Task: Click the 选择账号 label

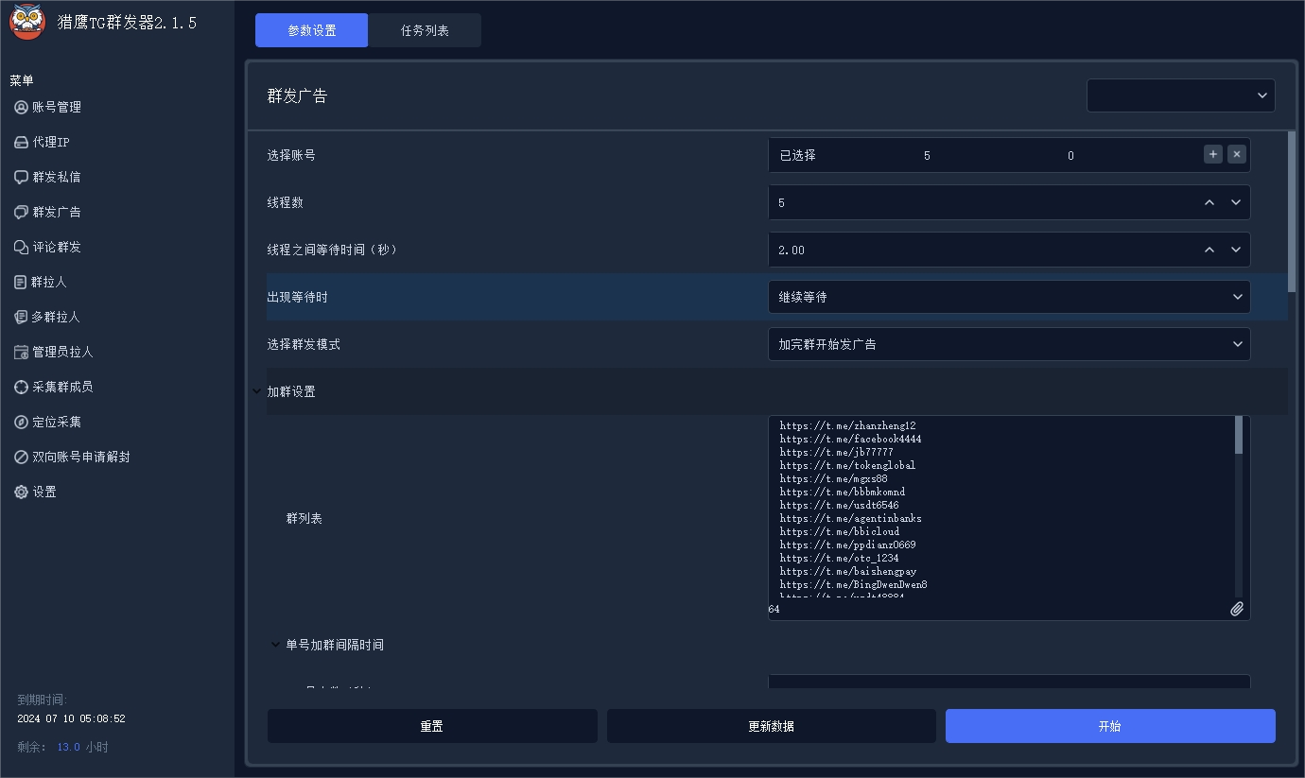Action: (291, 155)
